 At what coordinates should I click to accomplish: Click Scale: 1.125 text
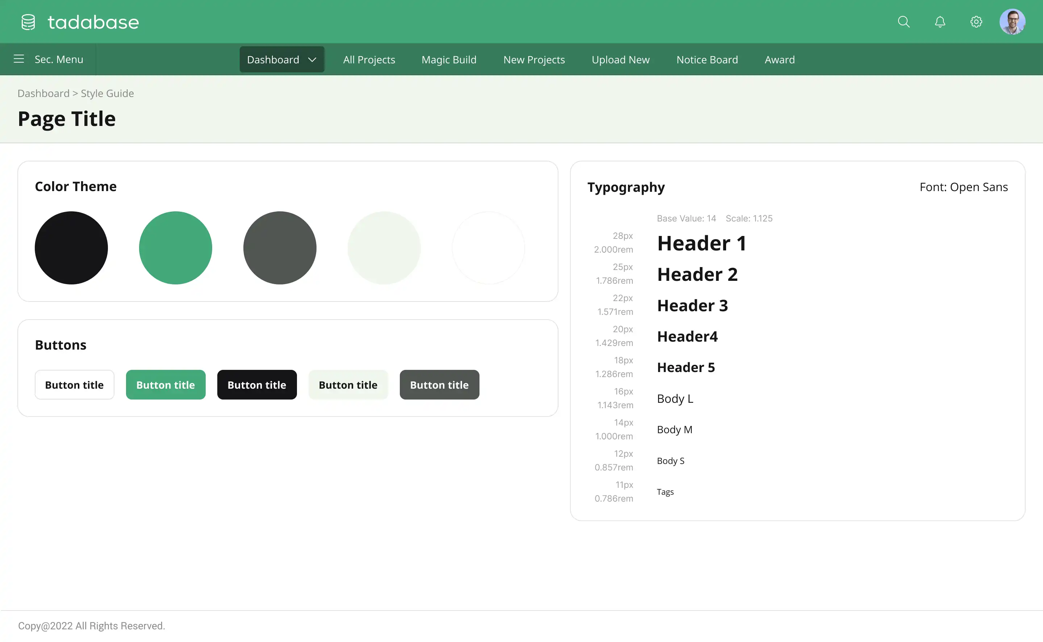749,218
